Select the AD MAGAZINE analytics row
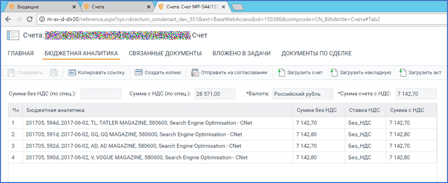The image size is (448, 183). coord(223,146)
